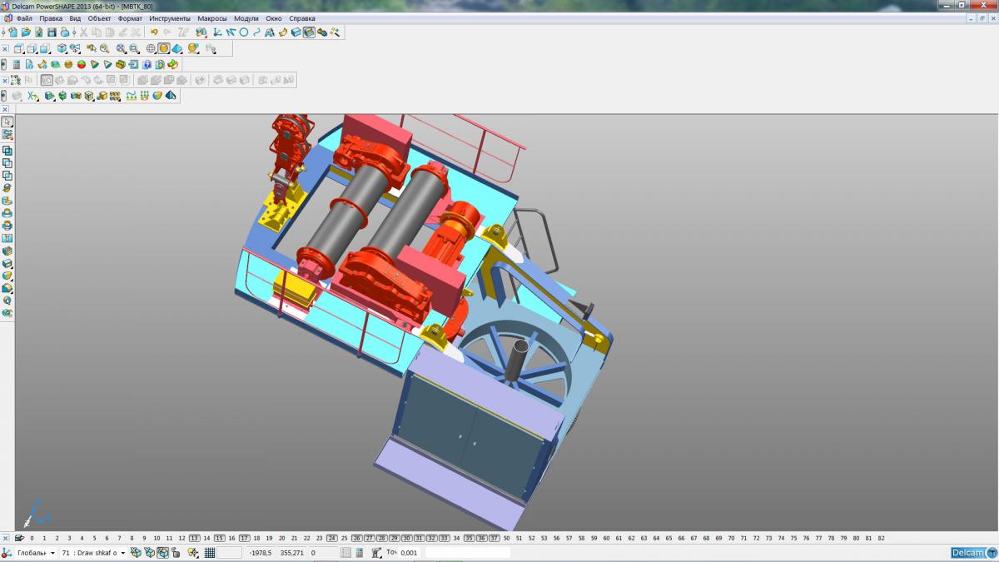Screen dimensions: 999x562
Task: Open the Файл menu
Action: 24,18
